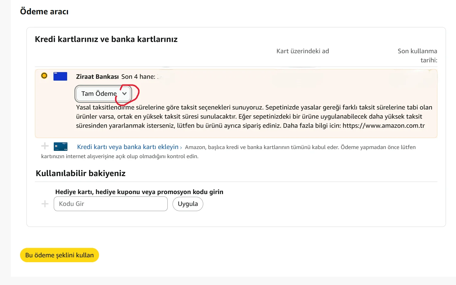456x285 pixels.
Task: Click the Ziraat Bankası bank name label
Action: coord(97,77)
